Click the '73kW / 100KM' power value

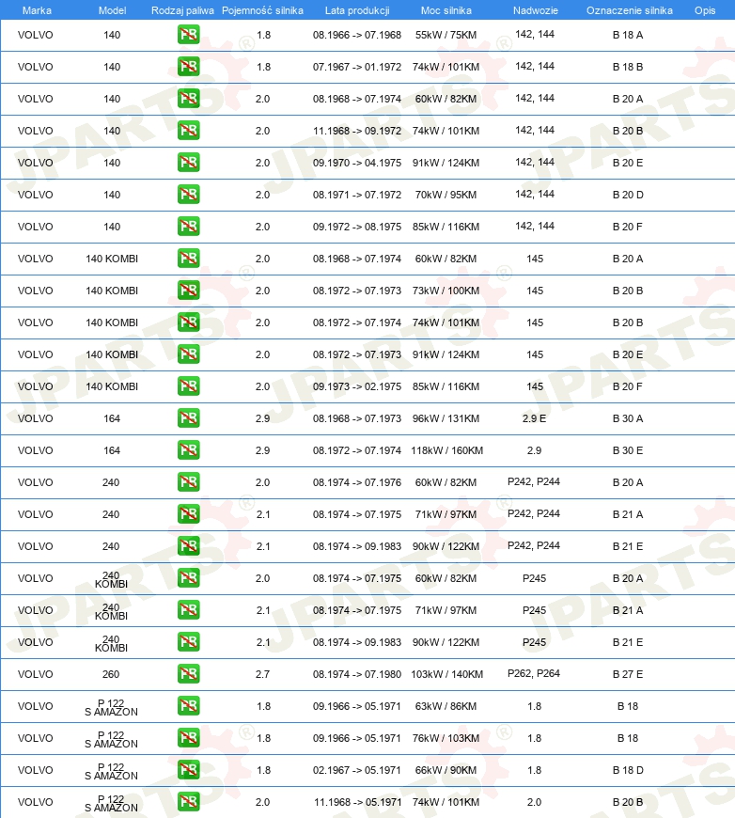[x=446, y=291]
